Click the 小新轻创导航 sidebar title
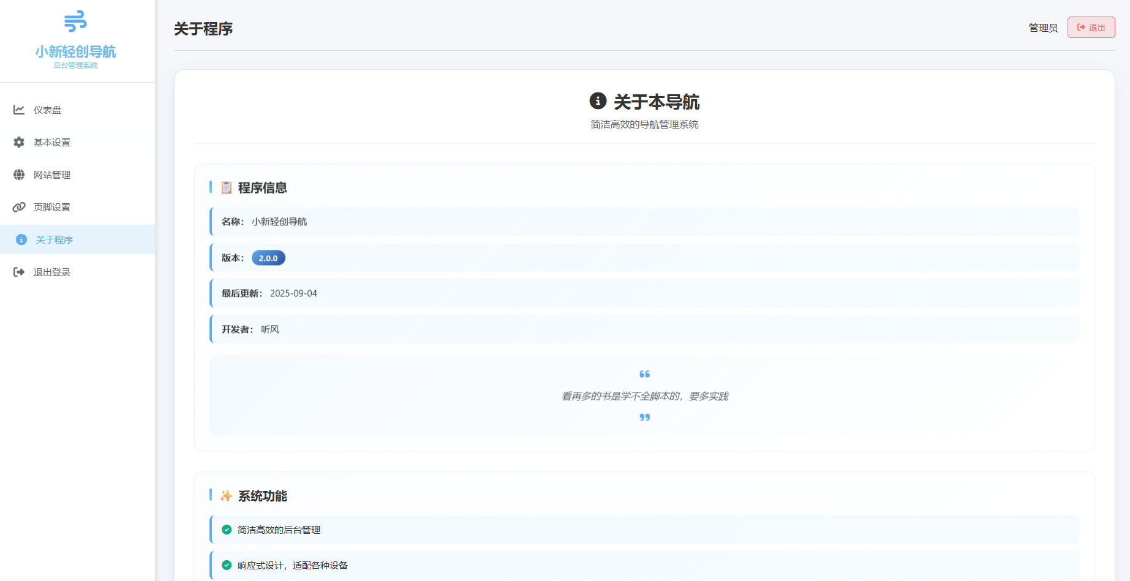The height and width of the screenshot is (581, 1130). click(75, 52)
